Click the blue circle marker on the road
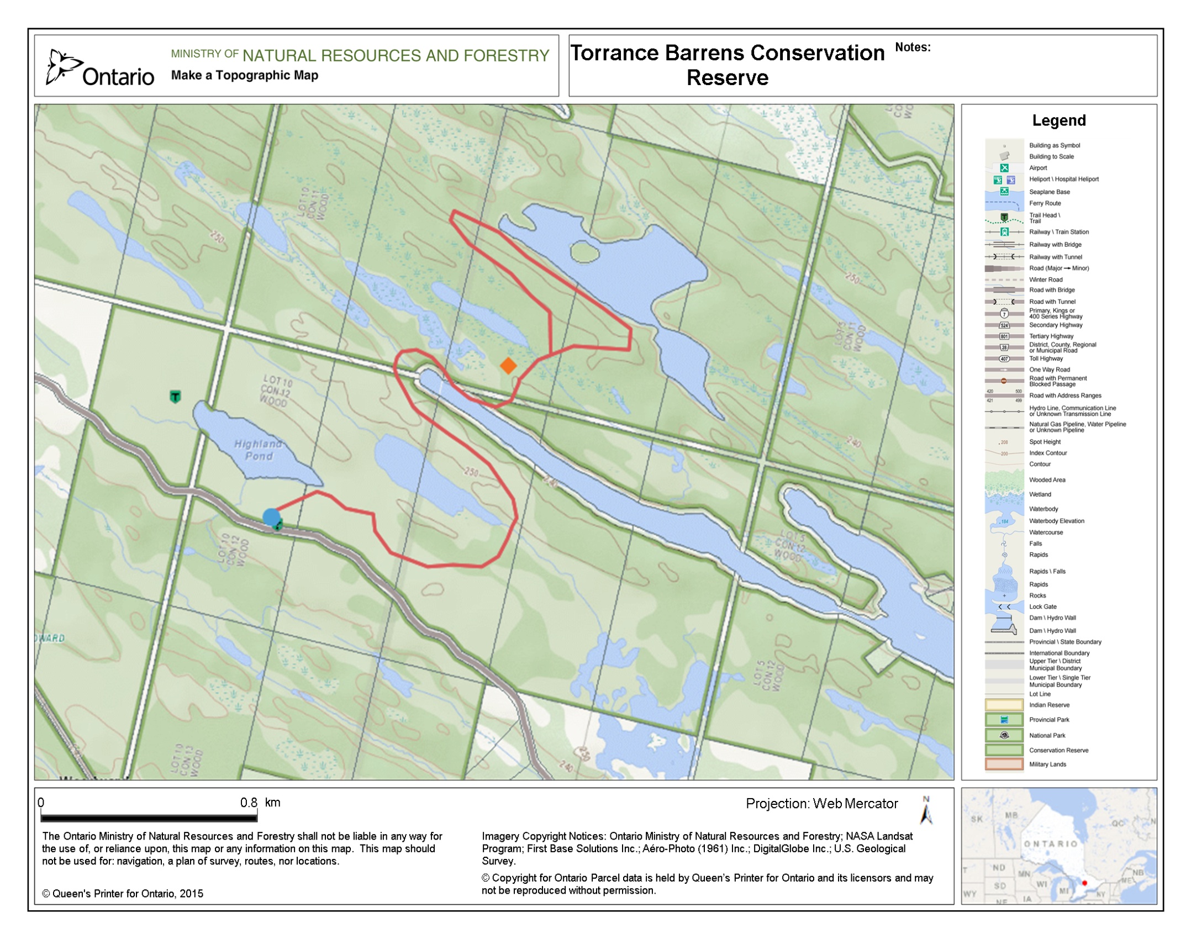Screen dimensions: 1191x939 coord(271,517)
